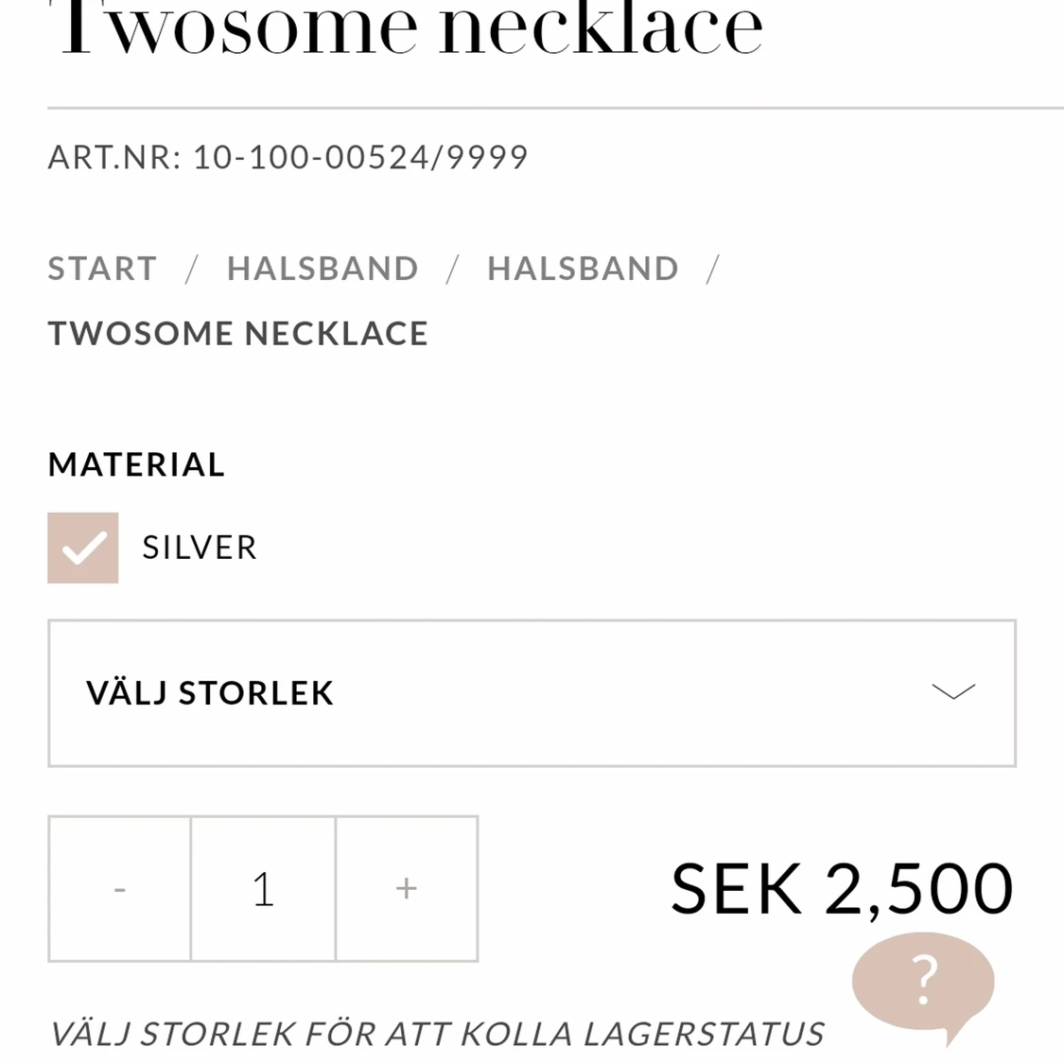Open the second HALSBAND breadcrumb link

click(x=583, y=268)
